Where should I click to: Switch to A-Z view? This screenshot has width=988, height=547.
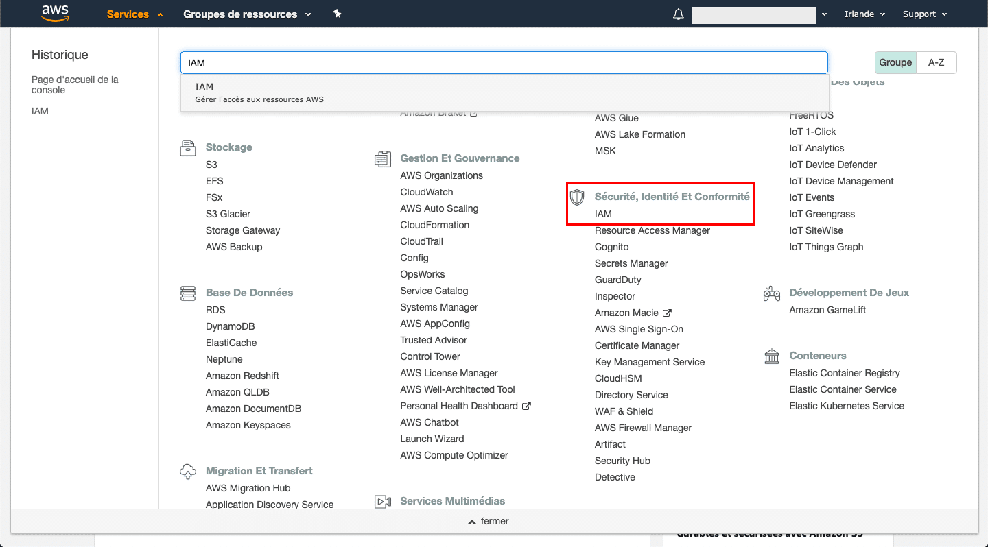click(x=936, y=62)
